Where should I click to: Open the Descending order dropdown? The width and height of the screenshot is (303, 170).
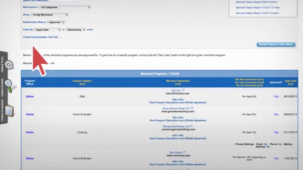76,30
